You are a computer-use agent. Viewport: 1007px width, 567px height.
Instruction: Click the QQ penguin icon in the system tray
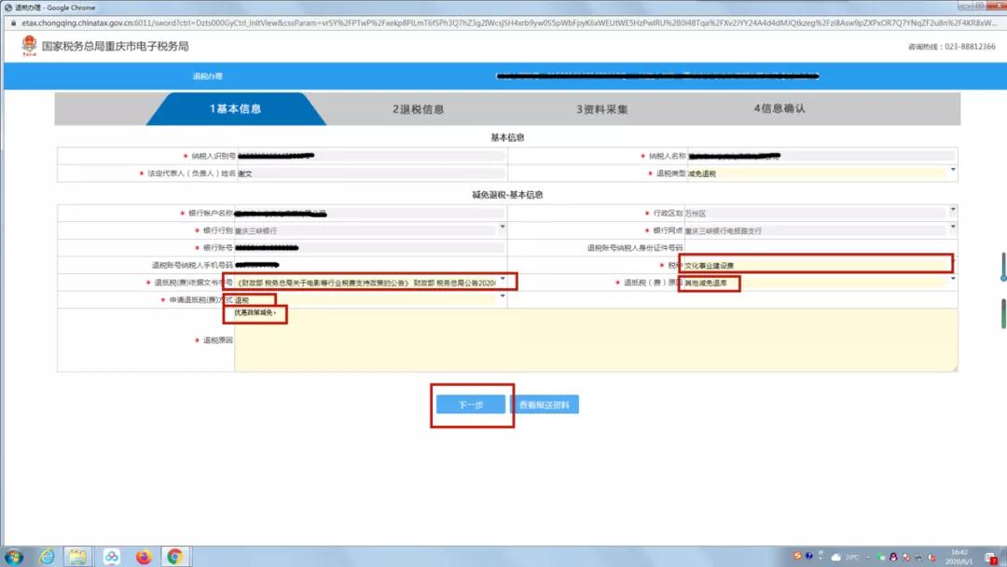click(893, 558)
